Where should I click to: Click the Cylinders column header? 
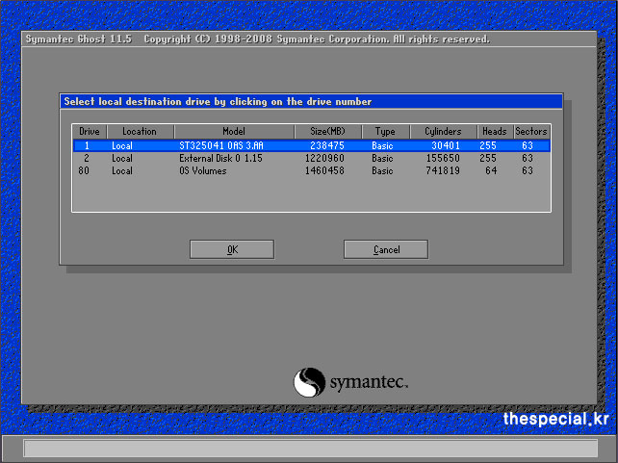coord(443,132)
